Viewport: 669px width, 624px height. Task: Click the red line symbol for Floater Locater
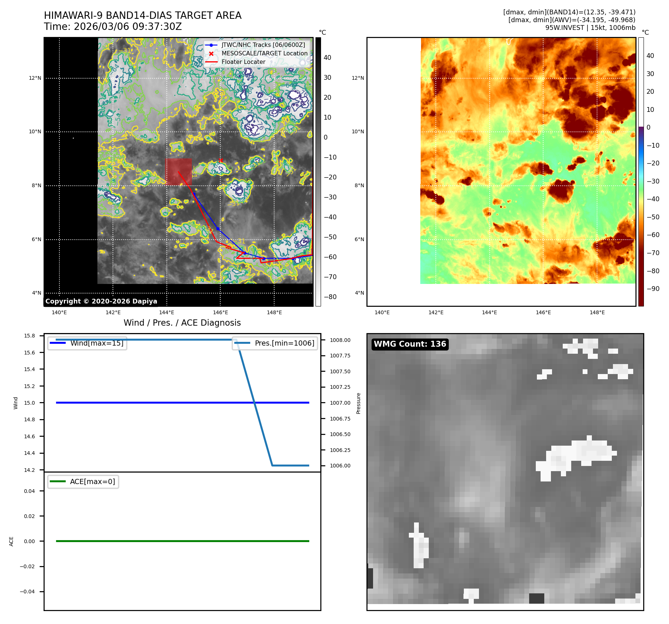click(x=211, y=62)
